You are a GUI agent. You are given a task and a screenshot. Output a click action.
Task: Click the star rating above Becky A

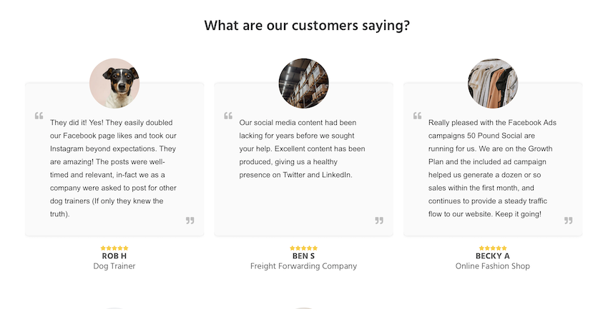[x=493, y=248]
